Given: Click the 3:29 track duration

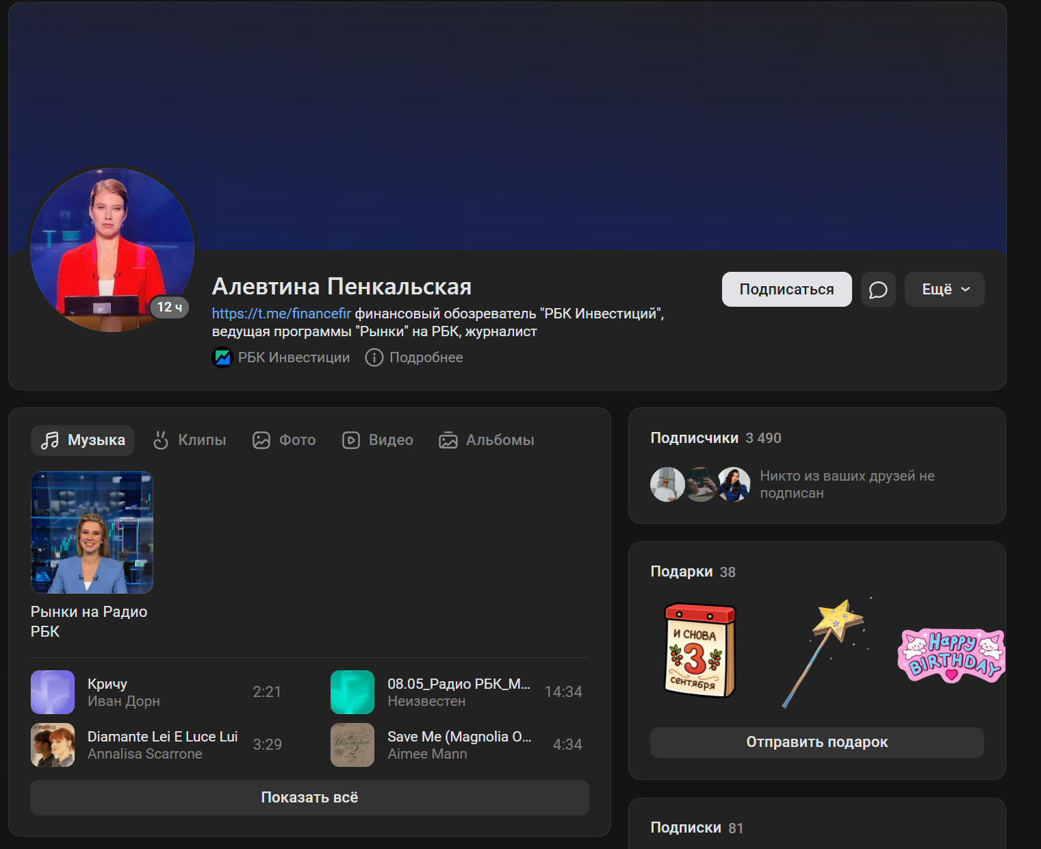Looking at the screenshot, I should 267,745.
